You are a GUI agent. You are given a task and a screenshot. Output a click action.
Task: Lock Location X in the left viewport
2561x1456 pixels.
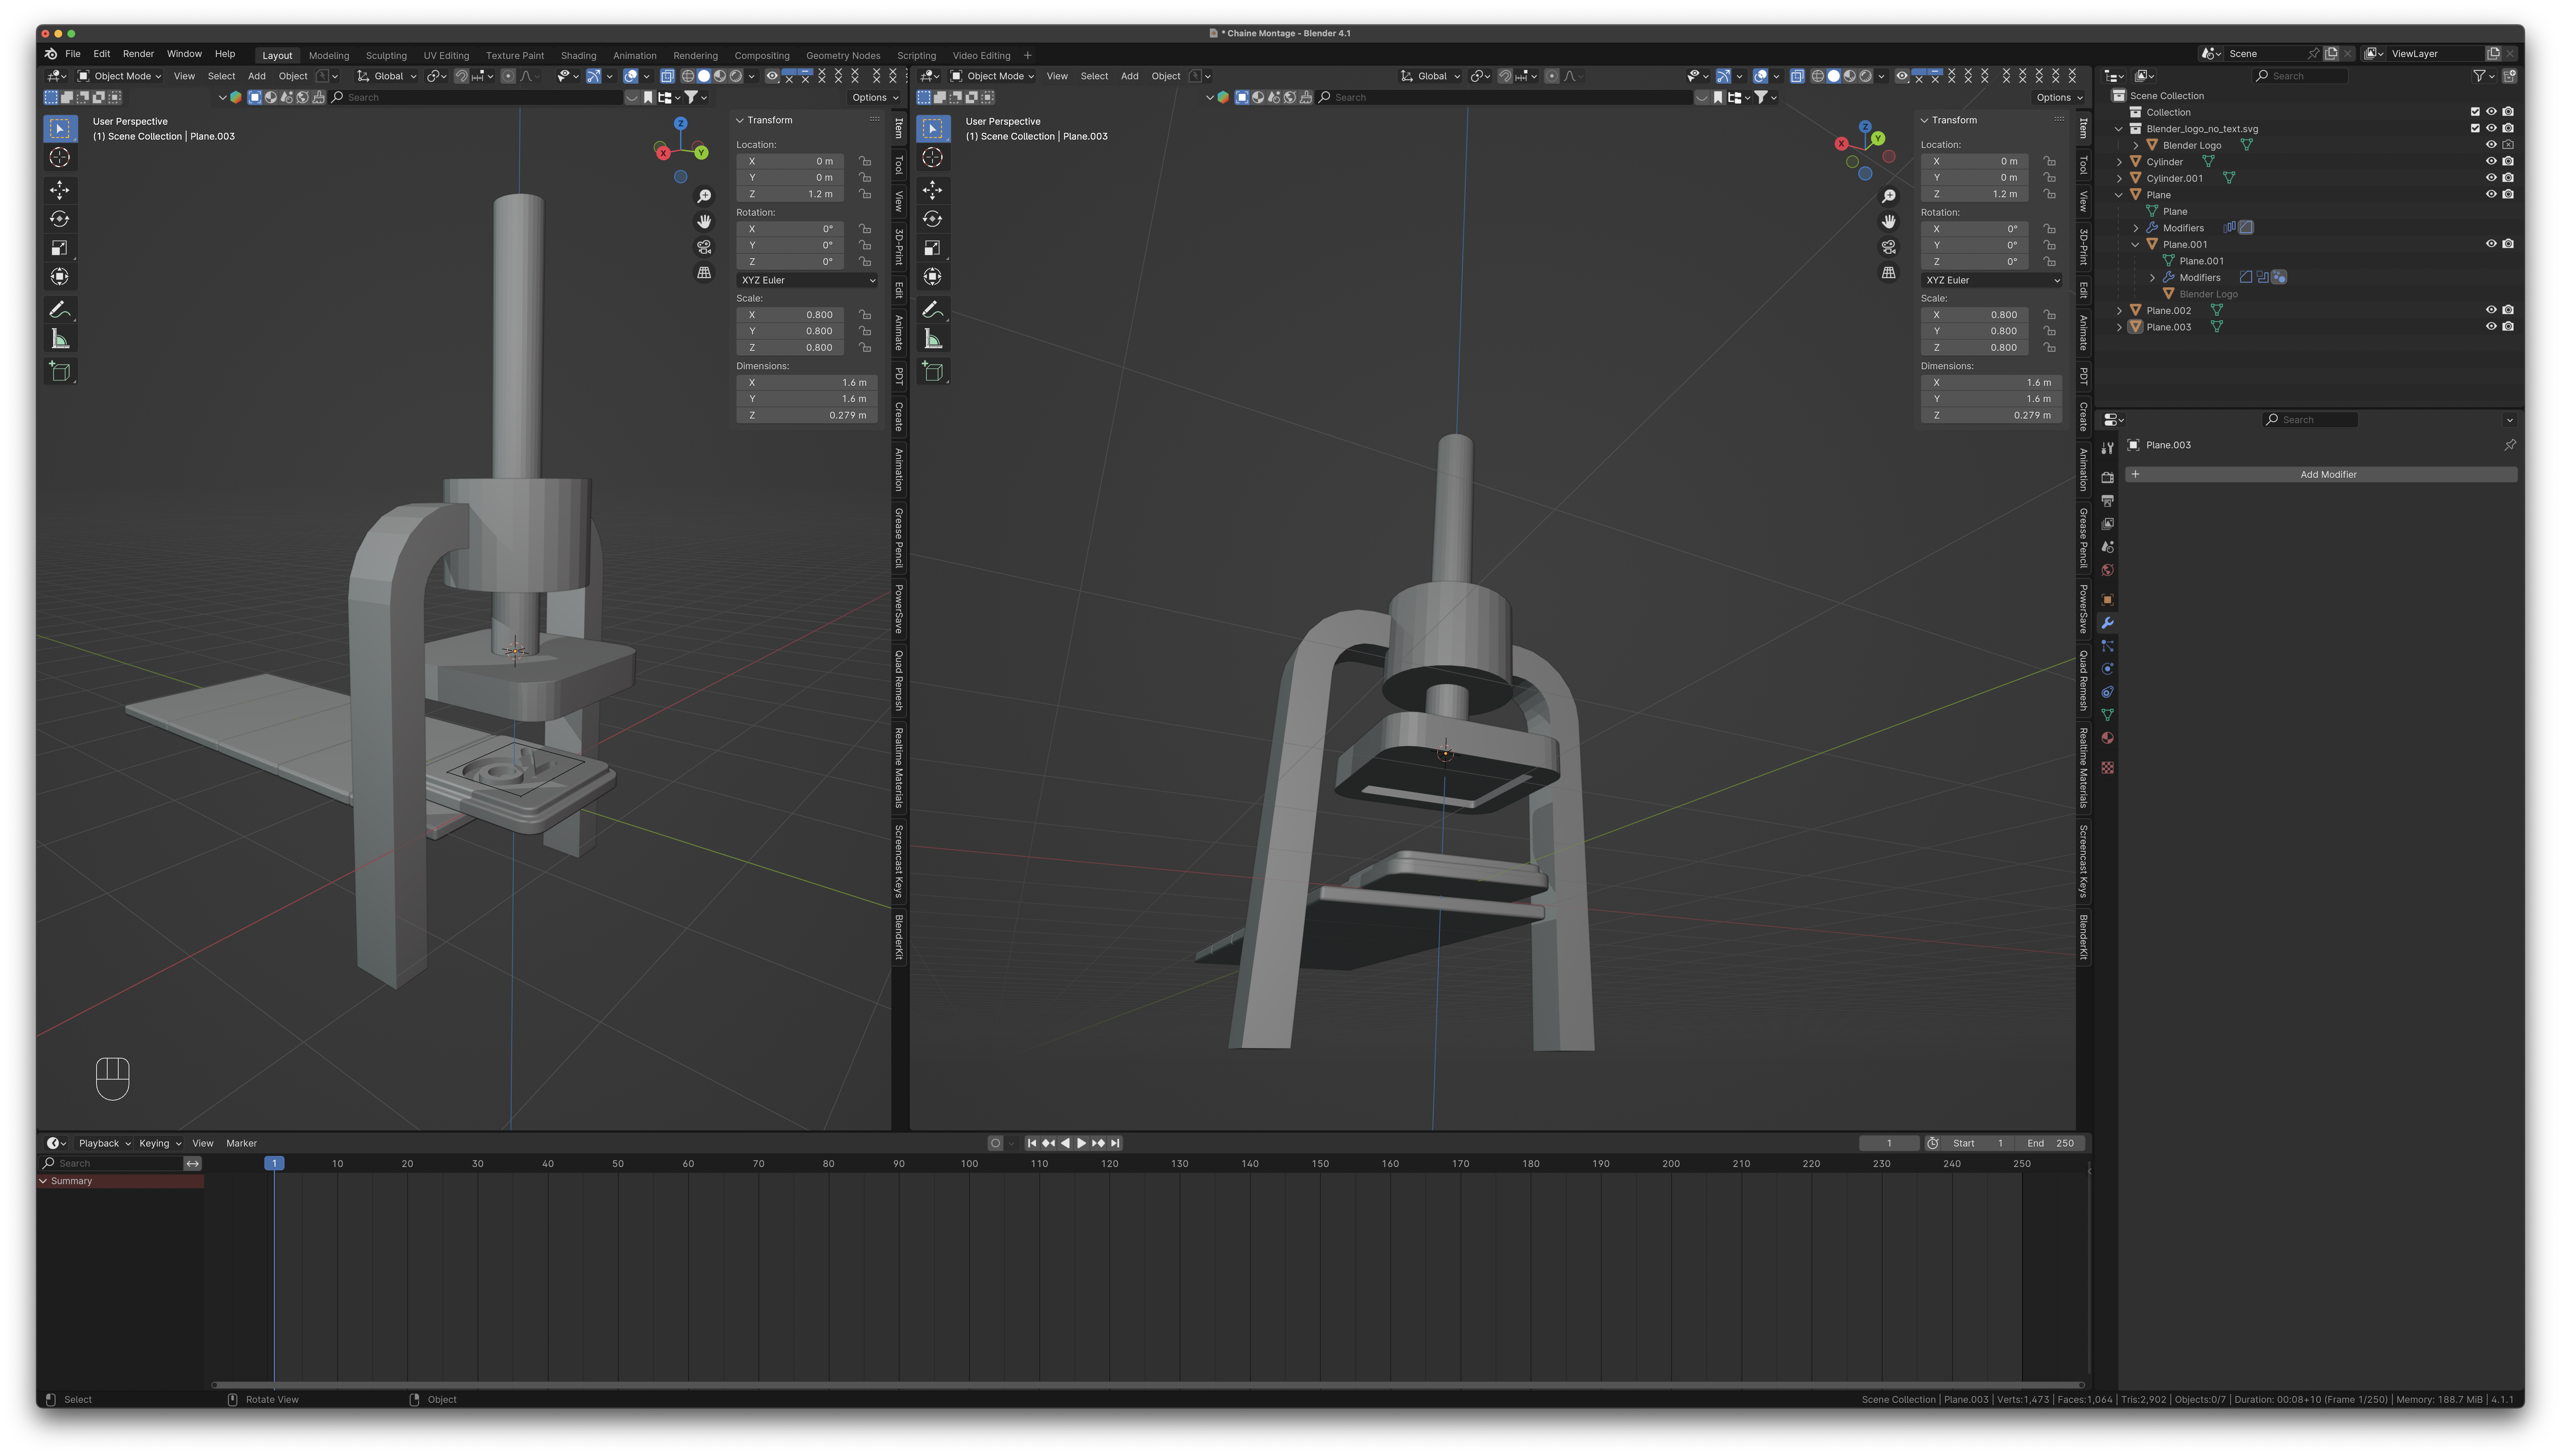(865, 161)
